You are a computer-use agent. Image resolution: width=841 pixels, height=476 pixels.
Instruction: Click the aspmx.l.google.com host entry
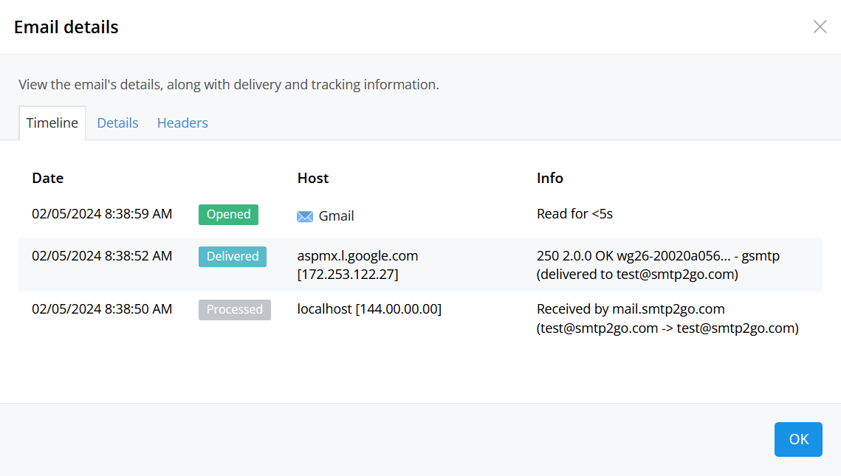tap(358, 265)
